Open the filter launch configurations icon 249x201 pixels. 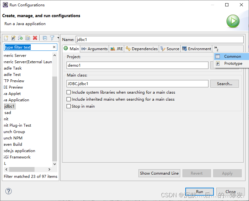tap(52, 38)
